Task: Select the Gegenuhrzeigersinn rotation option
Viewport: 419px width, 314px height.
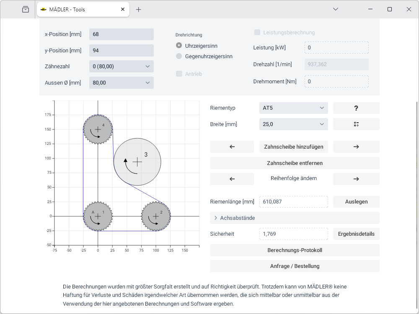Action: click(179, 56)
